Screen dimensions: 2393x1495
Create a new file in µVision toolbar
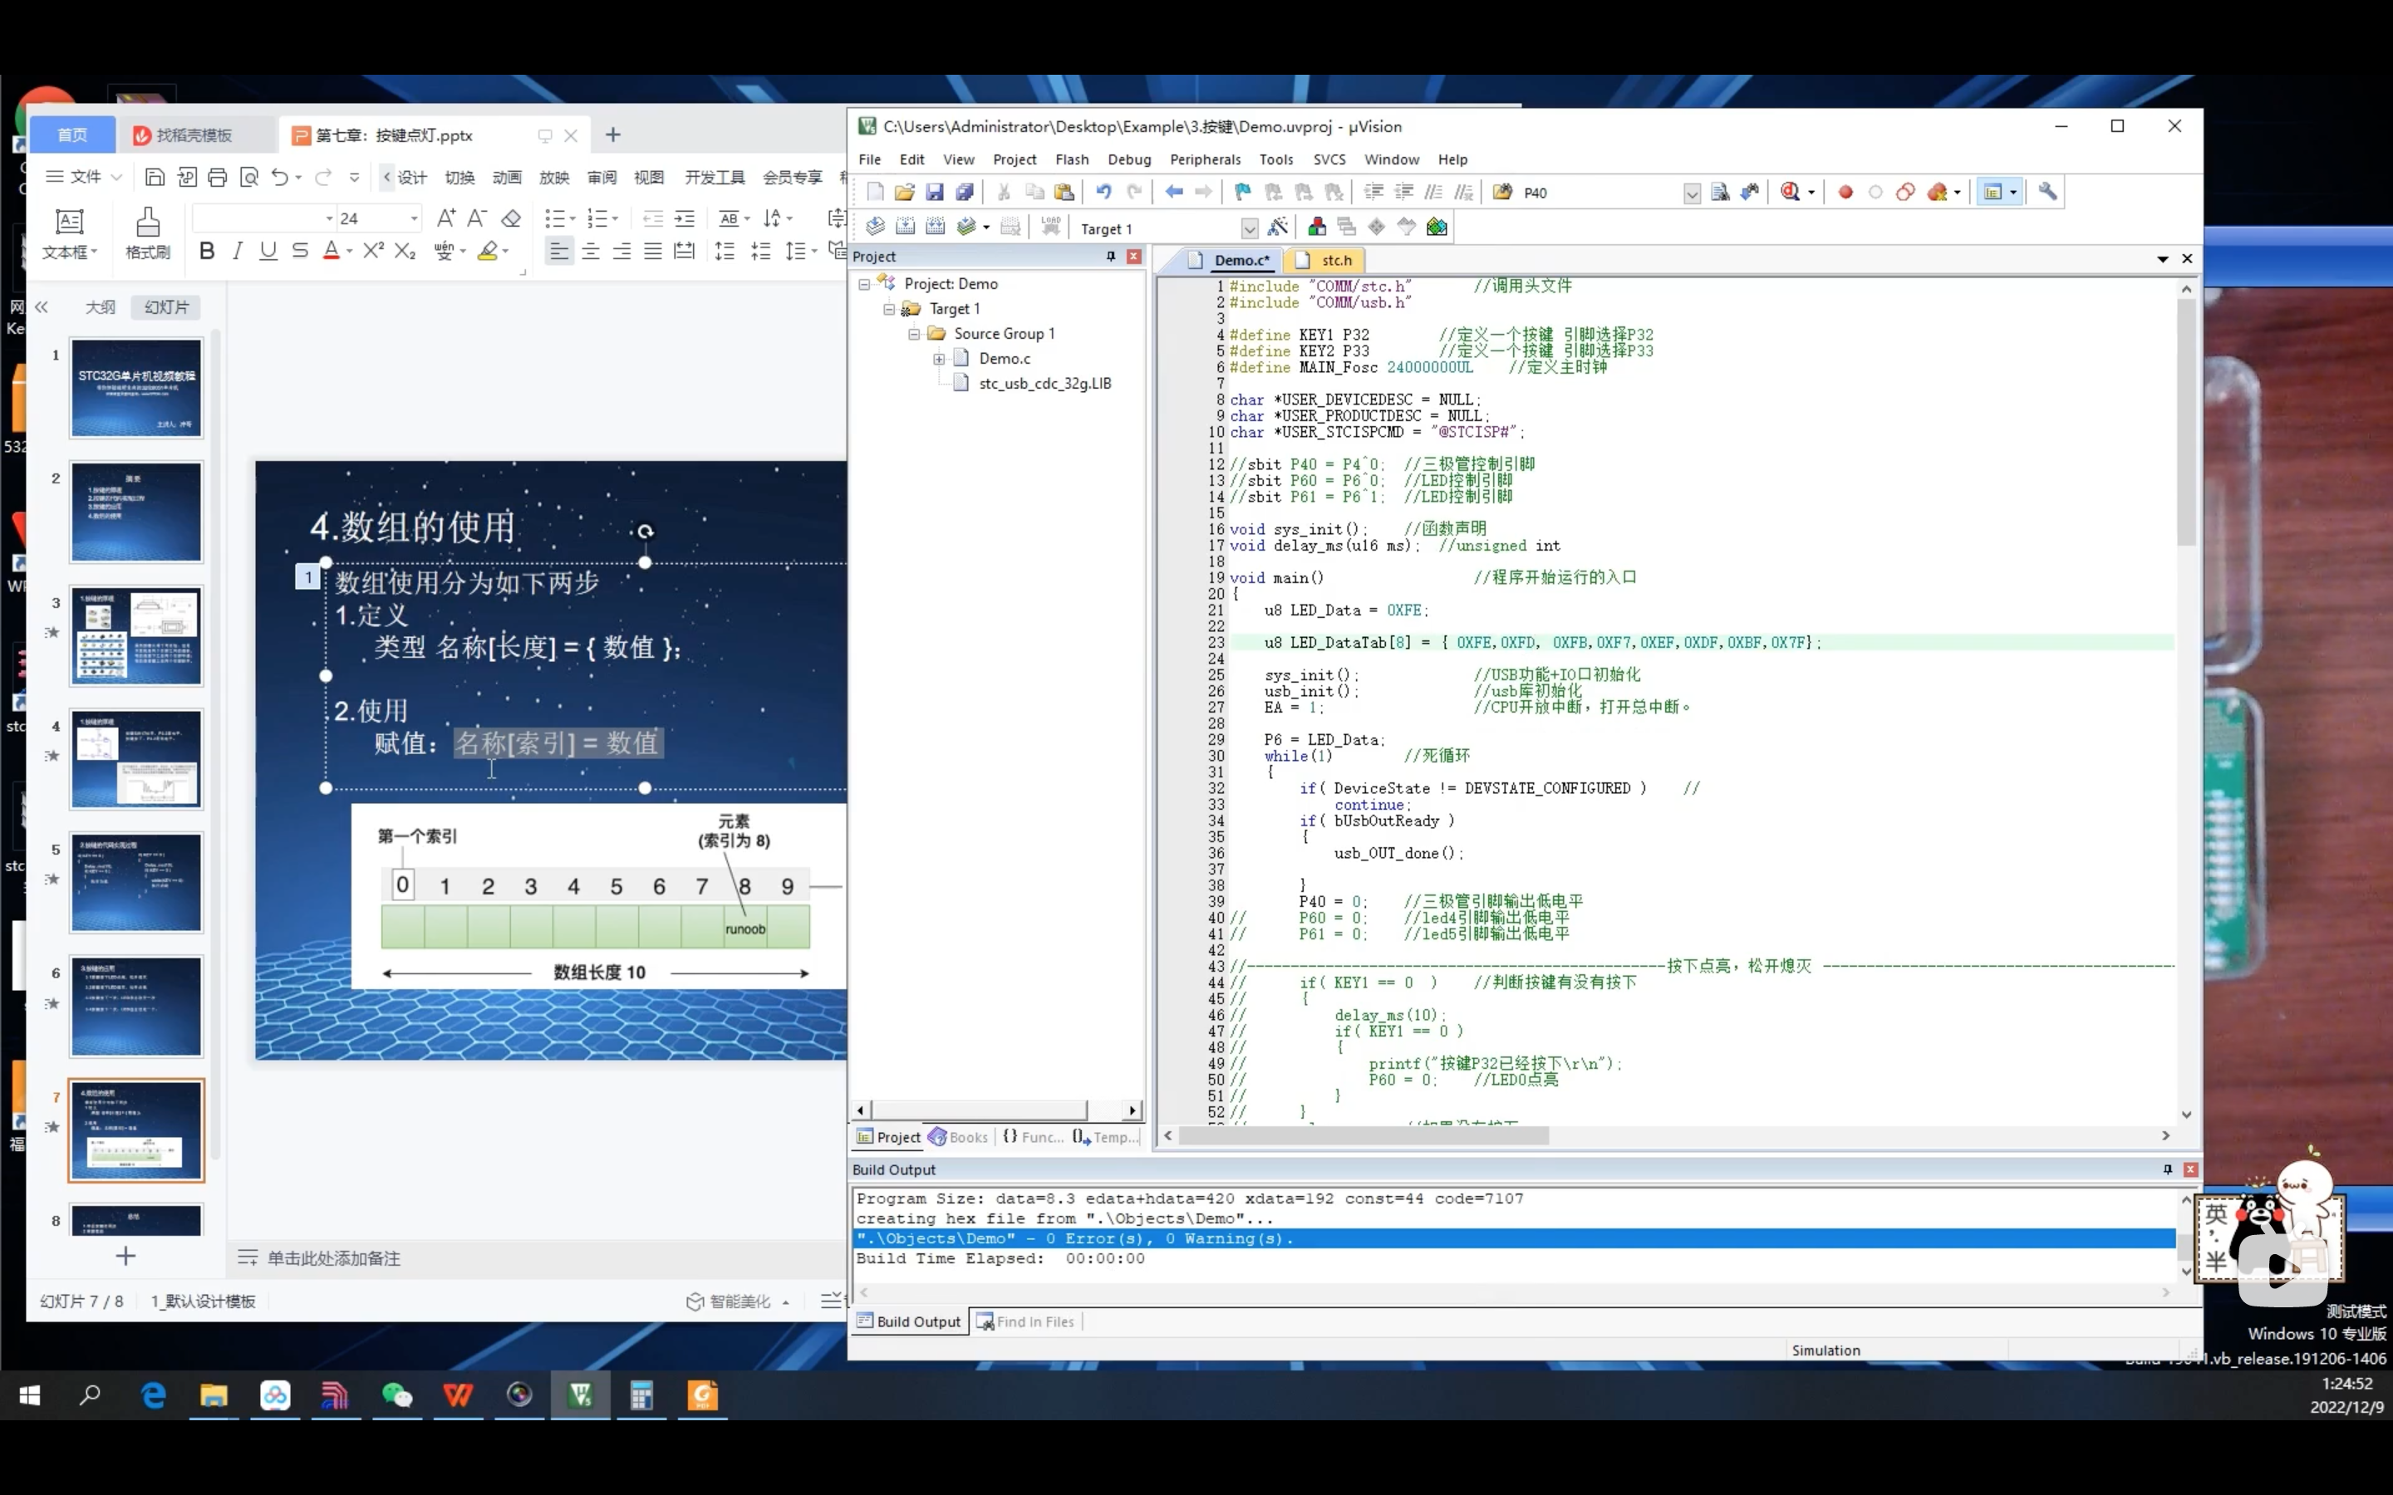tap(874, 192)
